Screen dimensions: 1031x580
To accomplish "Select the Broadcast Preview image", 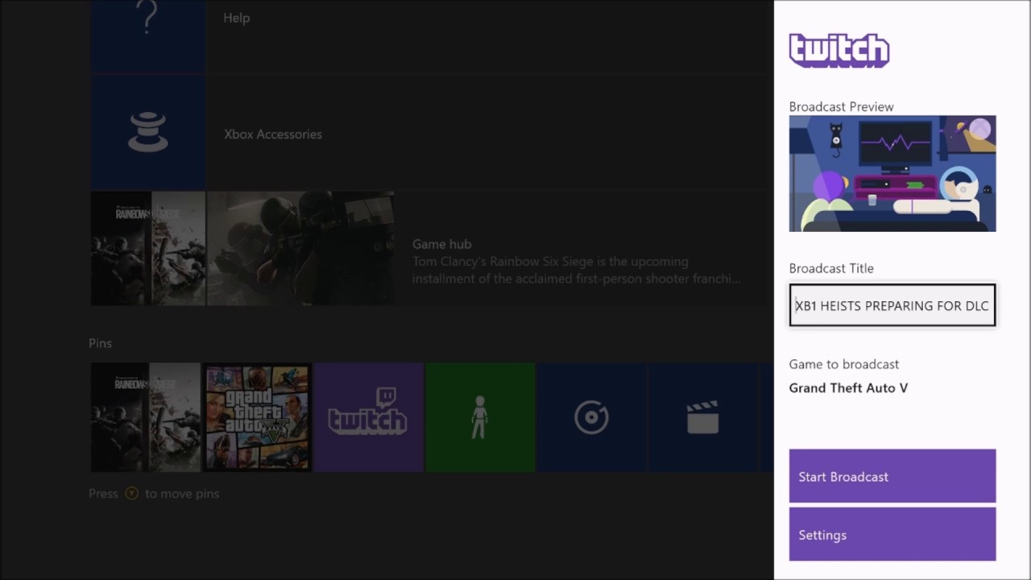I will 892,174.
